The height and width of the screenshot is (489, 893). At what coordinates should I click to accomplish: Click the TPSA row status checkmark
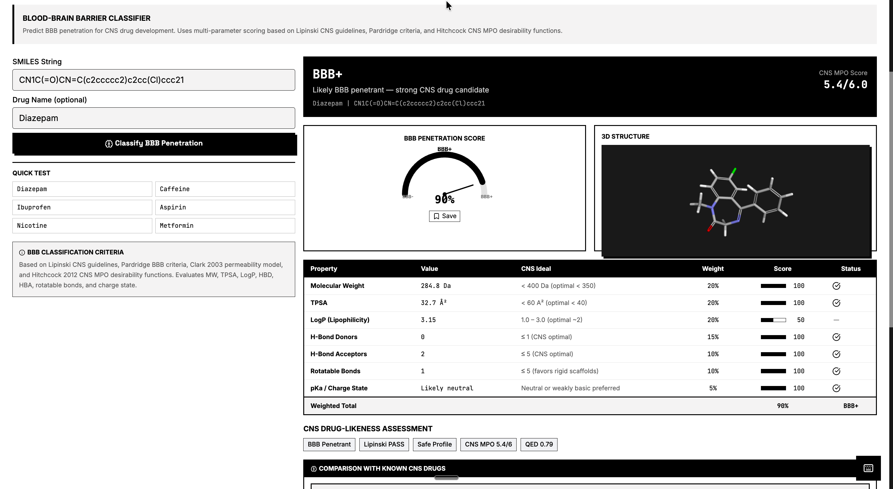point(836,303)
